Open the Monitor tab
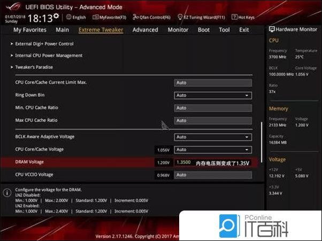Viewport: 322px width, 241px height. pyautogui.click(x=178, y=30)
